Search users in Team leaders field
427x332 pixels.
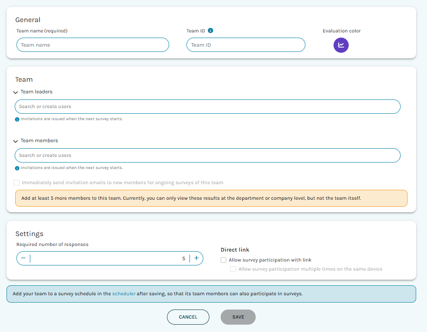[x=208, y=107]
